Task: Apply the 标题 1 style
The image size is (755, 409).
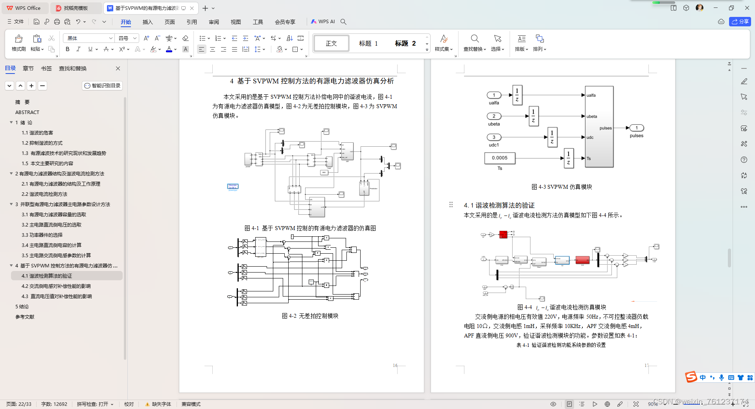Action: (368, 43)
